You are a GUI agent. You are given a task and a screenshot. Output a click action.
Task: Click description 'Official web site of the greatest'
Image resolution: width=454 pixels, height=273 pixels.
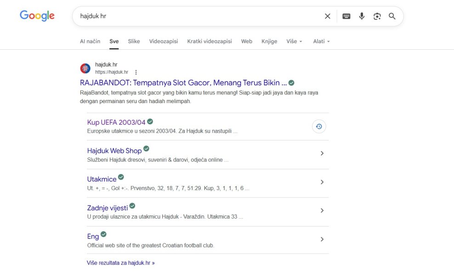(151, 245)
